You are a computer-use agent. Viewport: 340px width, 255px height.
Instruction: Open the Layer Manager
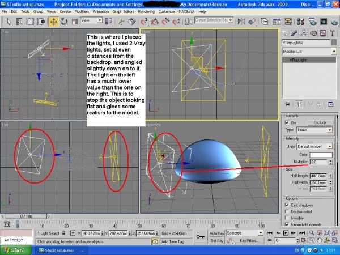point(264,22)
